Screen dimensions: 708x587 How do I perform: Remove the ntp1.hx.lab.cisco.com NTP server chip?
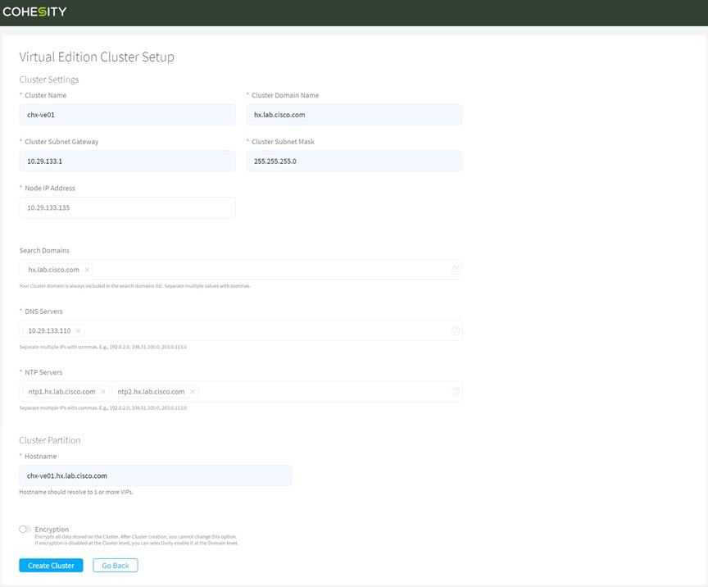point(103,391)
